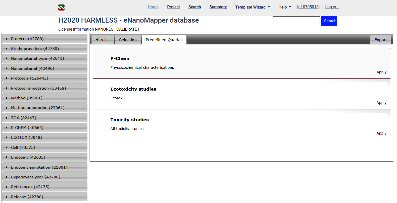Apply the Toxicity studies query
The height and width of the screenshot is (203, 397).
pos(381,133)
